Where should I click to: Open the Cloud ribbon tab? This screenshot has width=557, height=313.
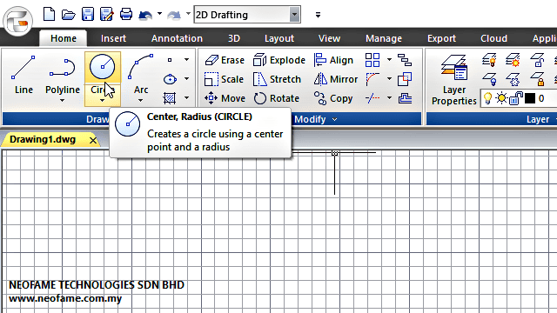pos(493,38)
